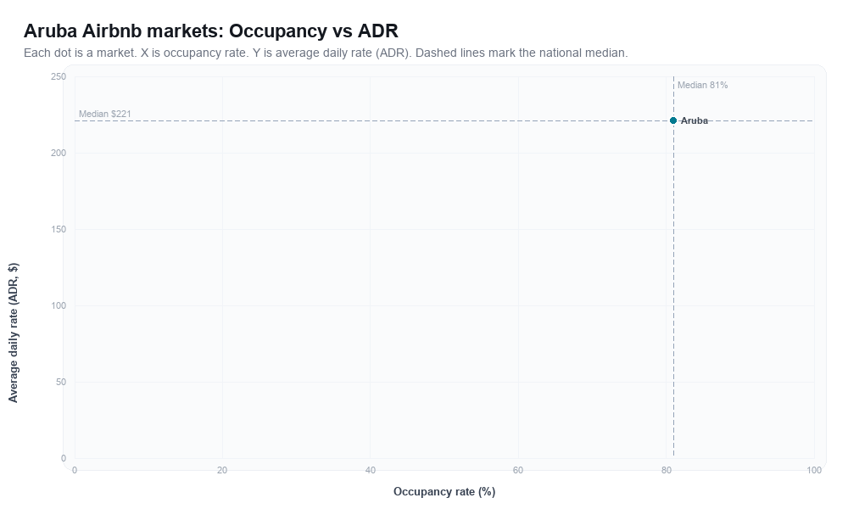Image resolution: width=848 pixels, height=509 pixels.
Task: Click the 60 tick on the occupancy axis
Action: (518, 470)
